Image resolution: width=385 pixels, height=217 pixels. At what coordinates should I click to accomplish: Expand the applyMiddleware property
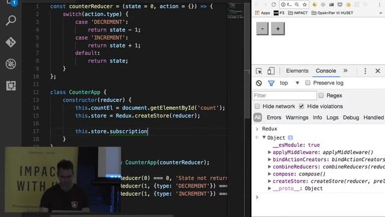click(269, 153)
